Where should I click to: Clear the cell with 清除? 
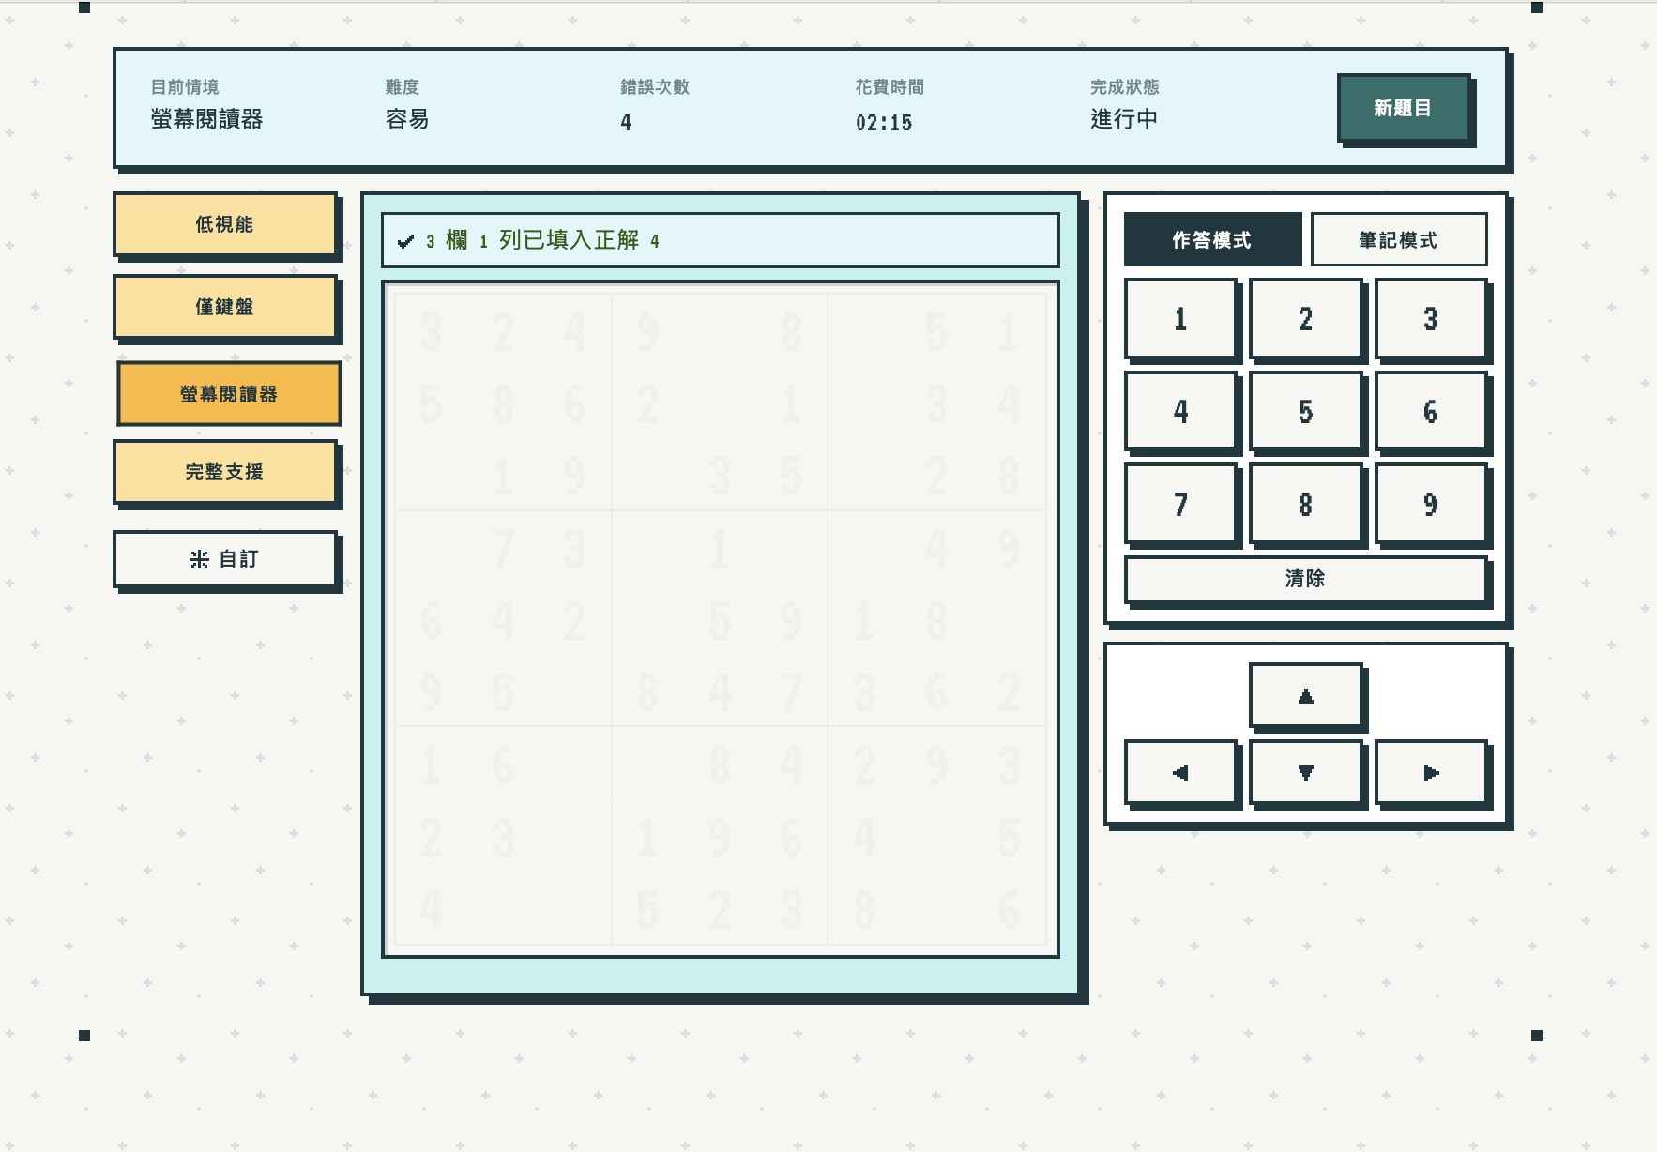tap(1305, 579)
